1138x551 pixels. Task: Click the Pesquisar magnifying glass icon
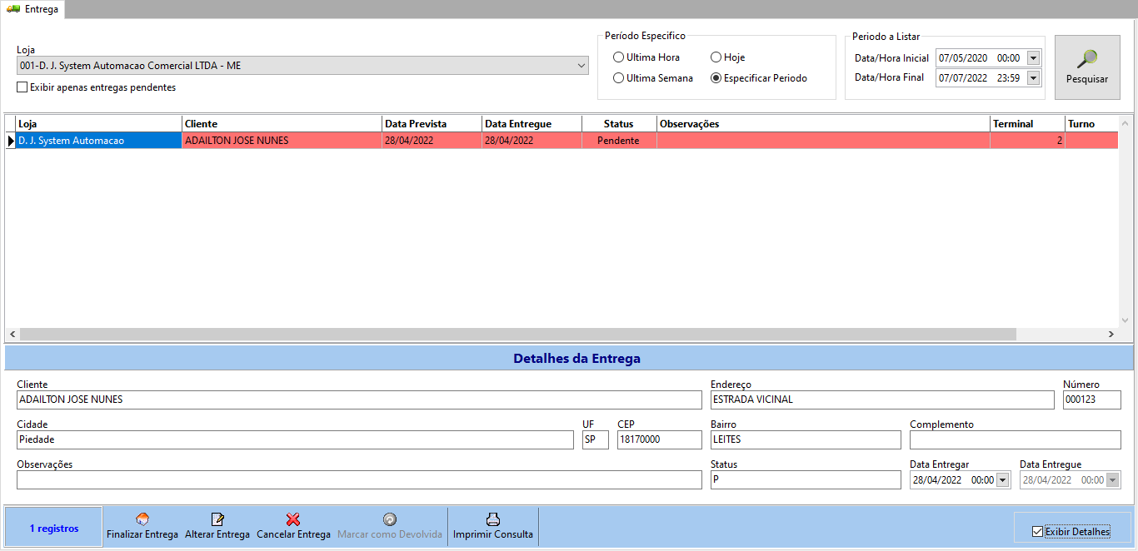(1087, 59)
